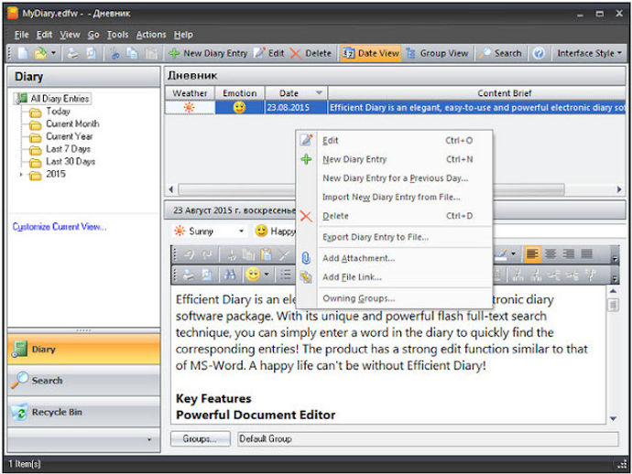Click New Diary Entry toolbar button

coord(208,53)
